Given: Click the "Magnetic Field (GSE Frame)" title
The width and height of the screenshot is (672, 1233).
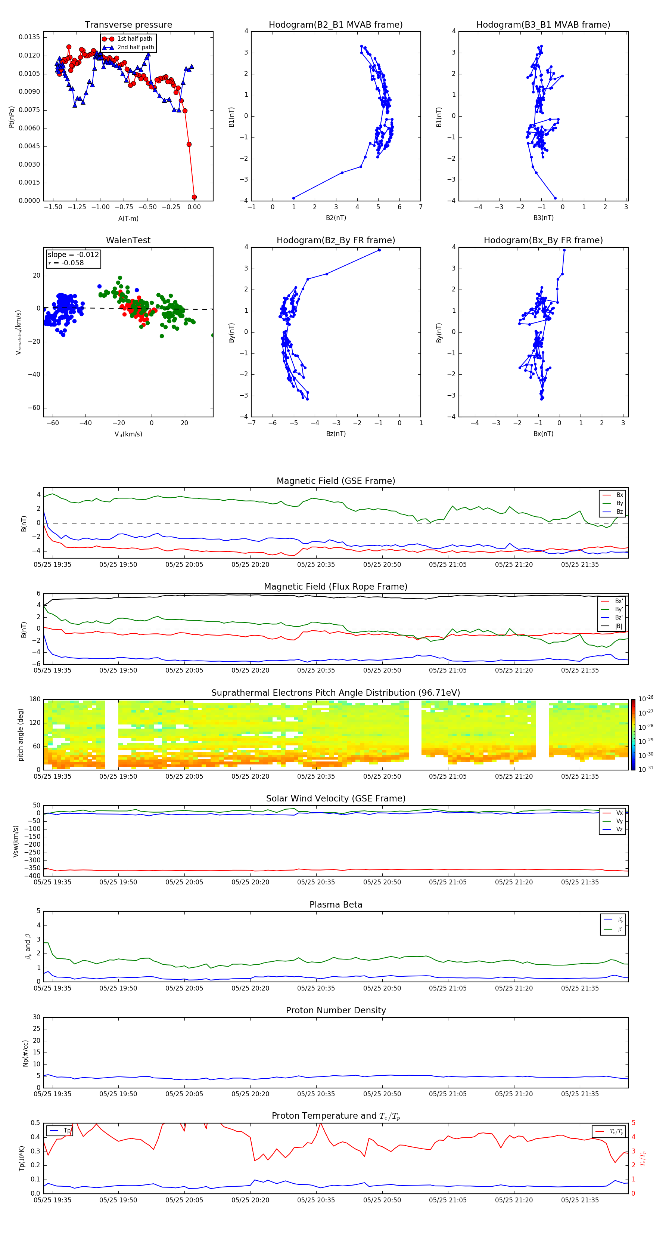Looking at the screenshot, I should [336, 480].
